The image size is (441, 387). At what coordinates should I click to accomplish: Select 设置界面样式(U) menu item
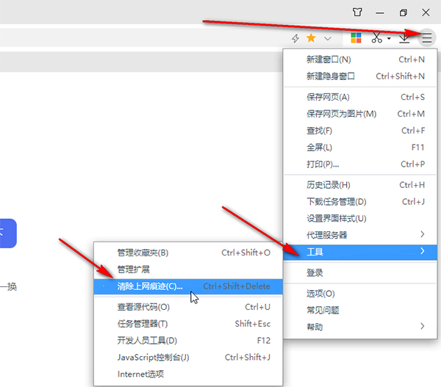pyautogui.click(x=360, y=218)
